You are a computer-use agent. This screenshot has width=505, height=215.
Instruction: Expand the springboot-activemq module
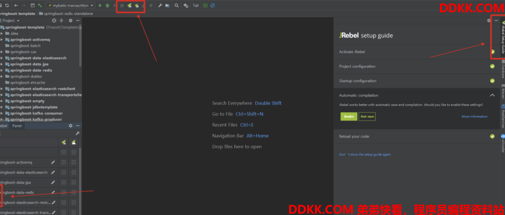point(2,40)
